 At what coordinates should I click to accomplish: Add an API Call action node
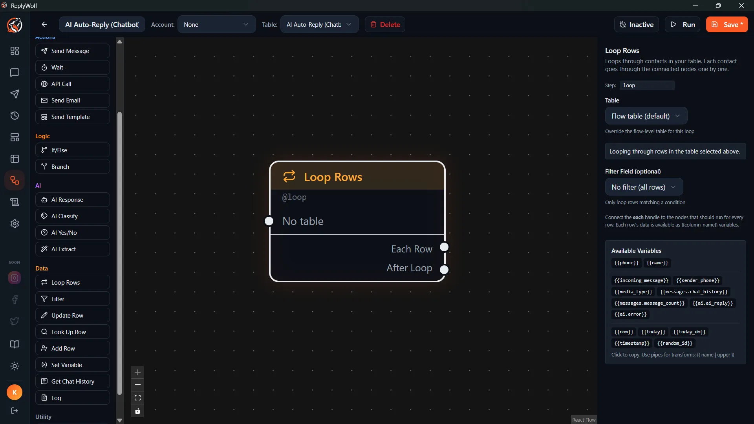pos(73,84)
